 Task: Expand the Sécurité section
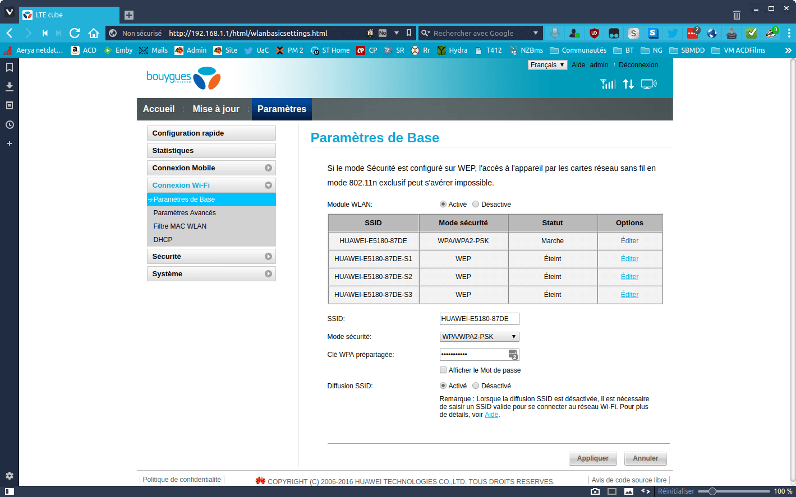(x=211, y=257)
